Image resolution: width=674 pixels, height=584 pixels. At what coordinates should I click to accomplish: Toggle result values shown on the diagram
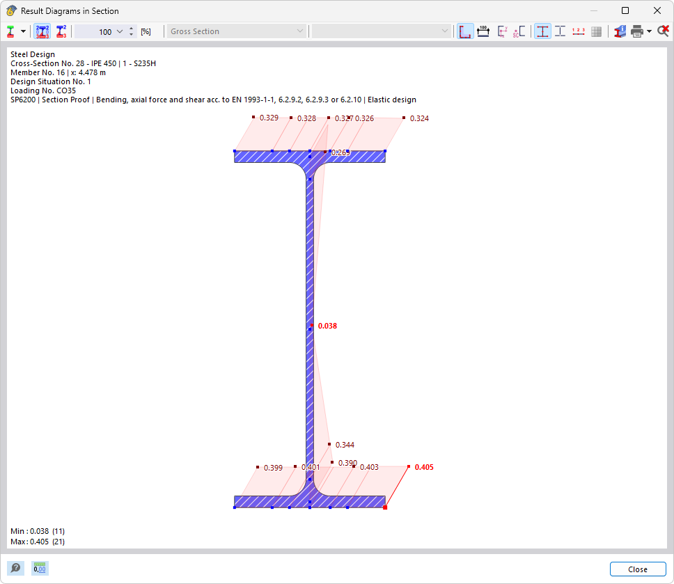coord(543,31)
